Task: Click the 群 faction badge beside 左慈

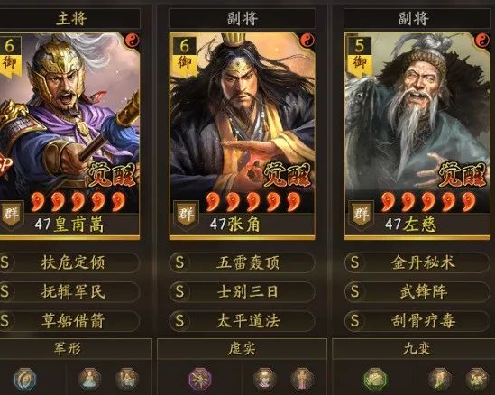Action: (362, 215)
